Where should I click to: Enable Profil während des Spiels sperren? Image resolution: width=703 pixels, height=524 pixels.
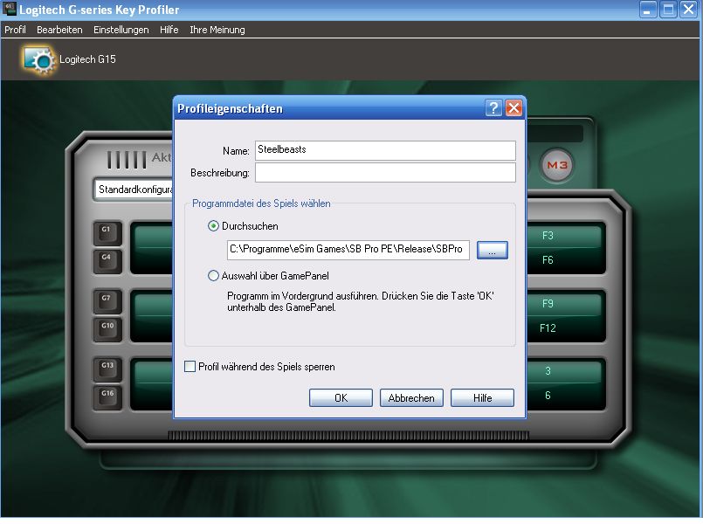(190, 367)
